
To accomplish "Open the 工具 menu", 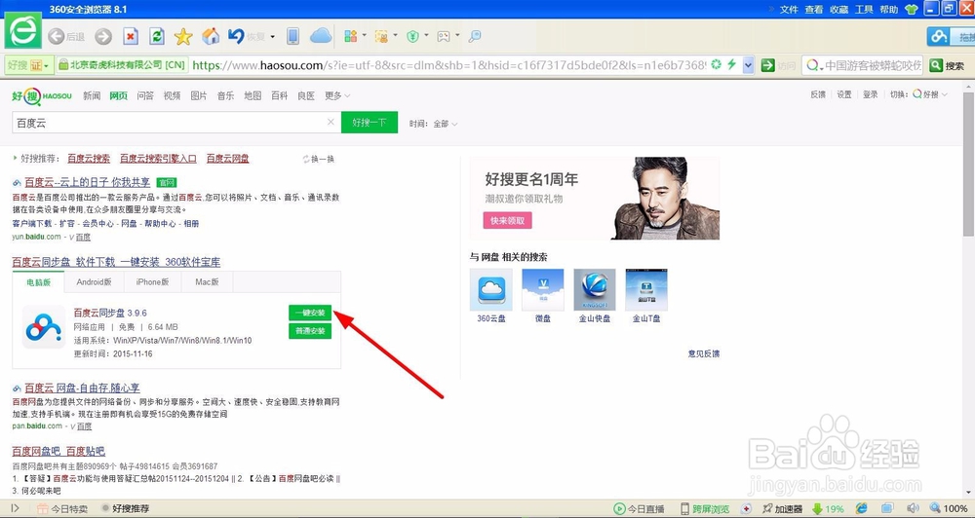I will tap(864, 10).
